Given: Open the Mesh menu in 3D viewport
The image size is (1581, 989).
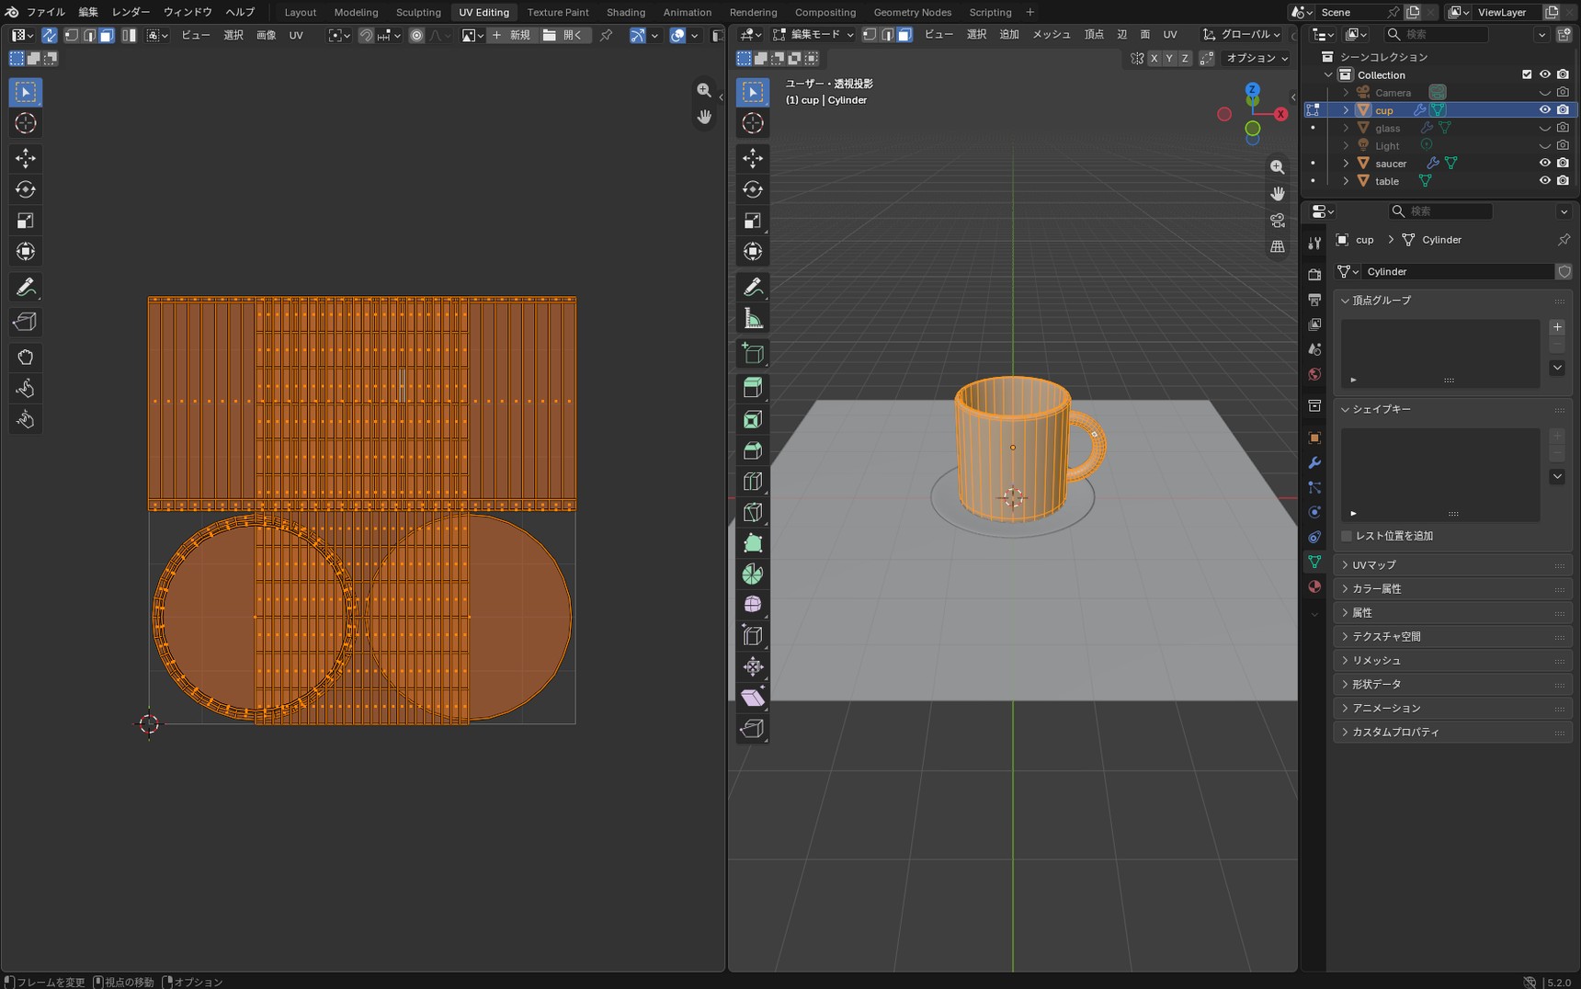Looking at the screenshot, I should pos(1052,34).
